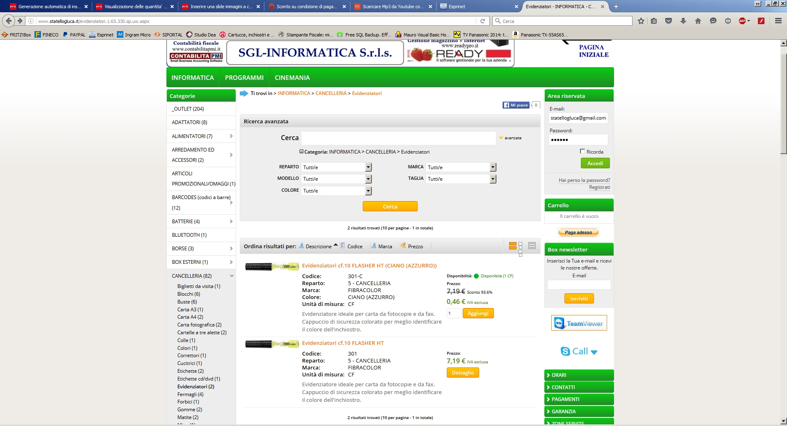Image resolution: width=787 pixels, height=426 pixels.
Task: Open ORARI info section
Action: 579,375
